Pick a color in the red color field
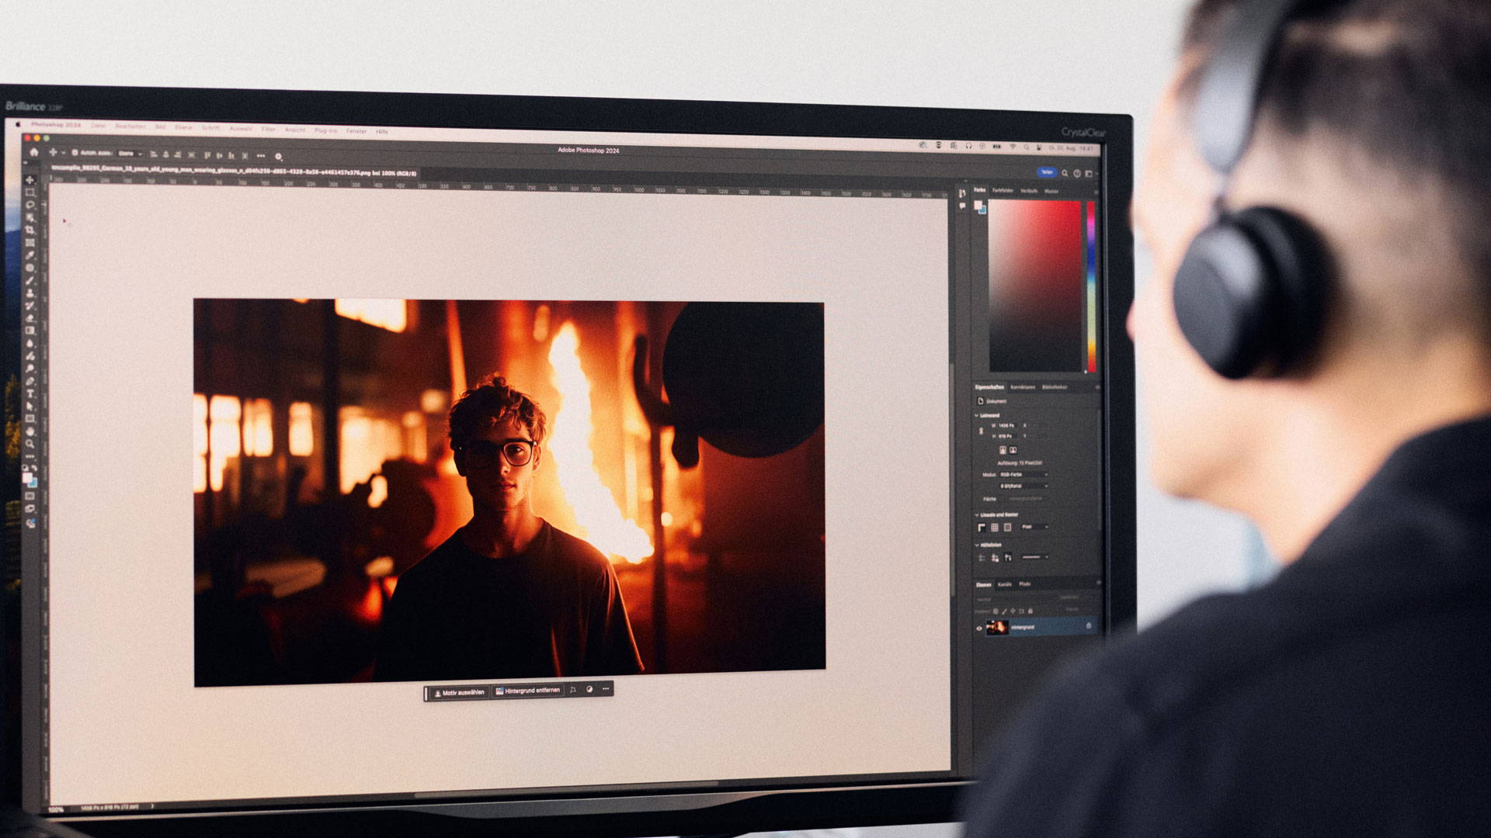 tap(1034, 286)
